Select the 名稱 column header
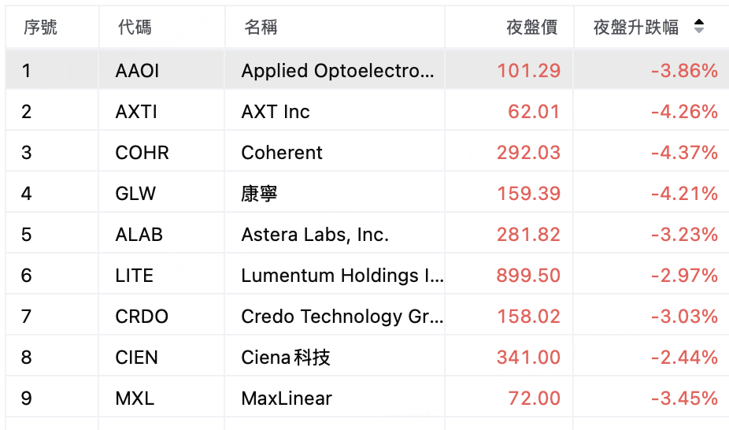The height and width of the screenshot is (430, 729). tap(261, 27)
